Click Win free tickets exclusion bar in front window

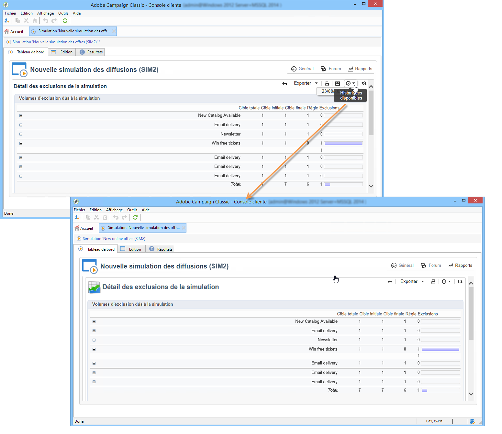[441, 349]
